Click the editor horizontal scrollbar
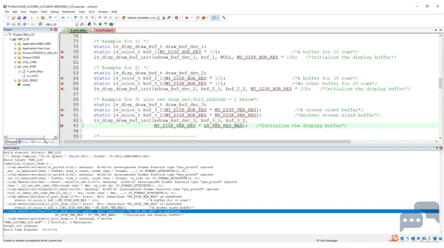Image resolution: width=444 pixels, height=248 pixels. click(207, 142)
